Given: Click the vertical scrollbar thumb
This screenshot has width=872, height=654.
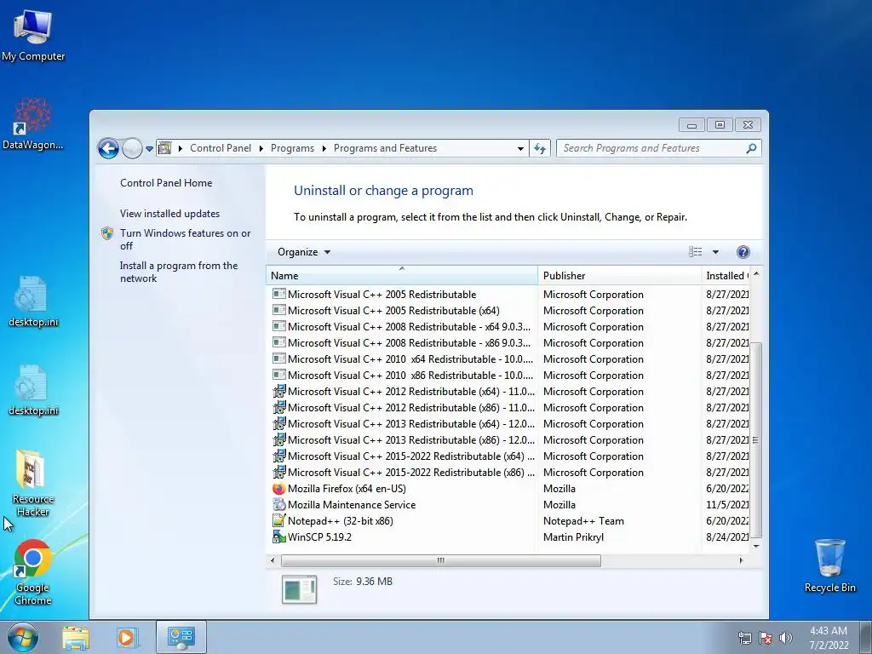Looking at the screenshot, I should pos(755,440).
